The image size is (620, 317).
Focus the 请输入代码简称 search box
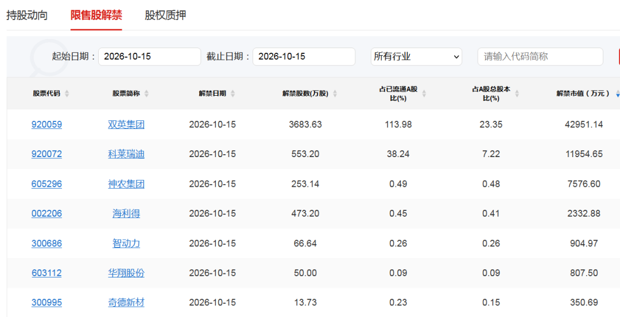click(540, 56)
